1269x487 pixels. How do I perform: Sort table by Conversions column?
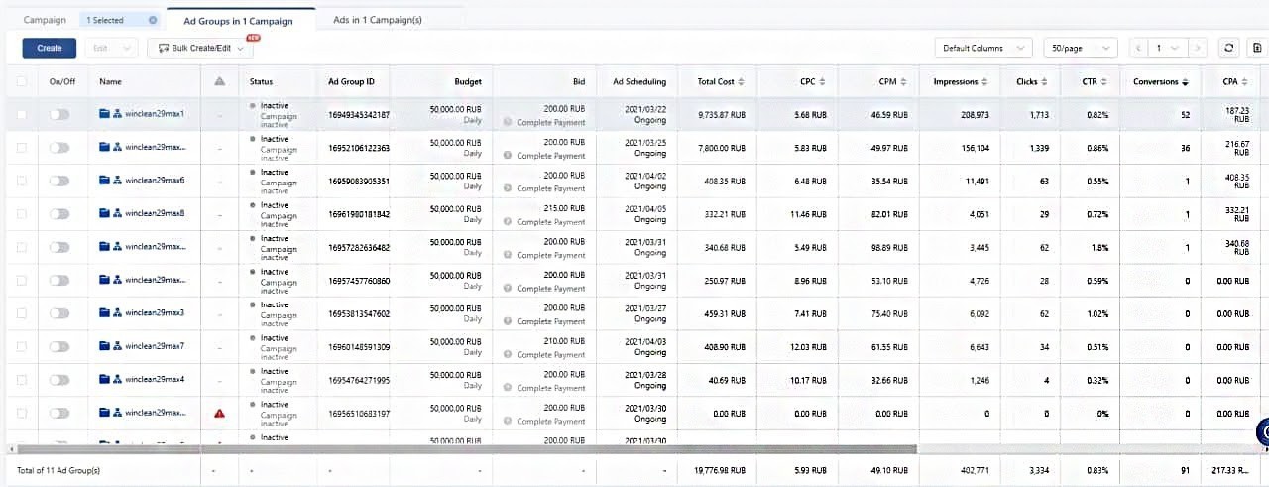tap(1185, 82)
